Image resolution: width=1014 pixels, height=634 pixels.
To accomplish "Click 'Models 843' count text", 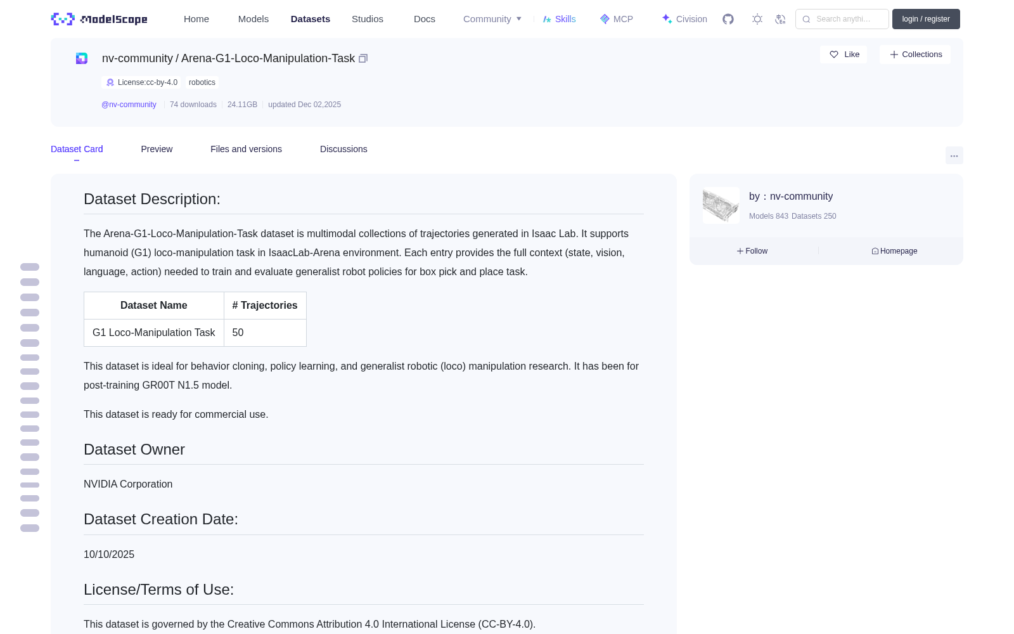I will pyautogui.click(x=769, y=216).
